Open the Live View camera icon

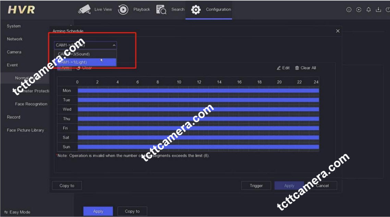pos(84,10)
